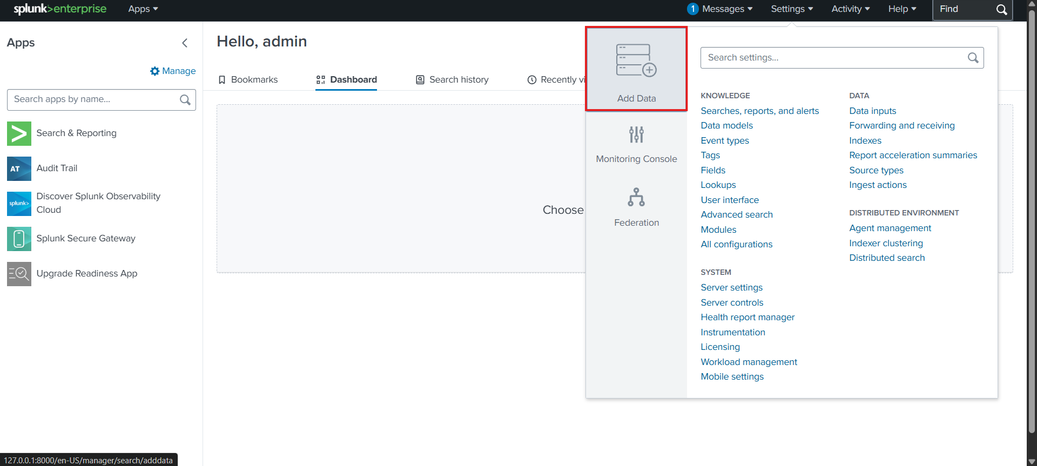Go to Event types
1037x466 pixels.
click(x=725, y=140)
